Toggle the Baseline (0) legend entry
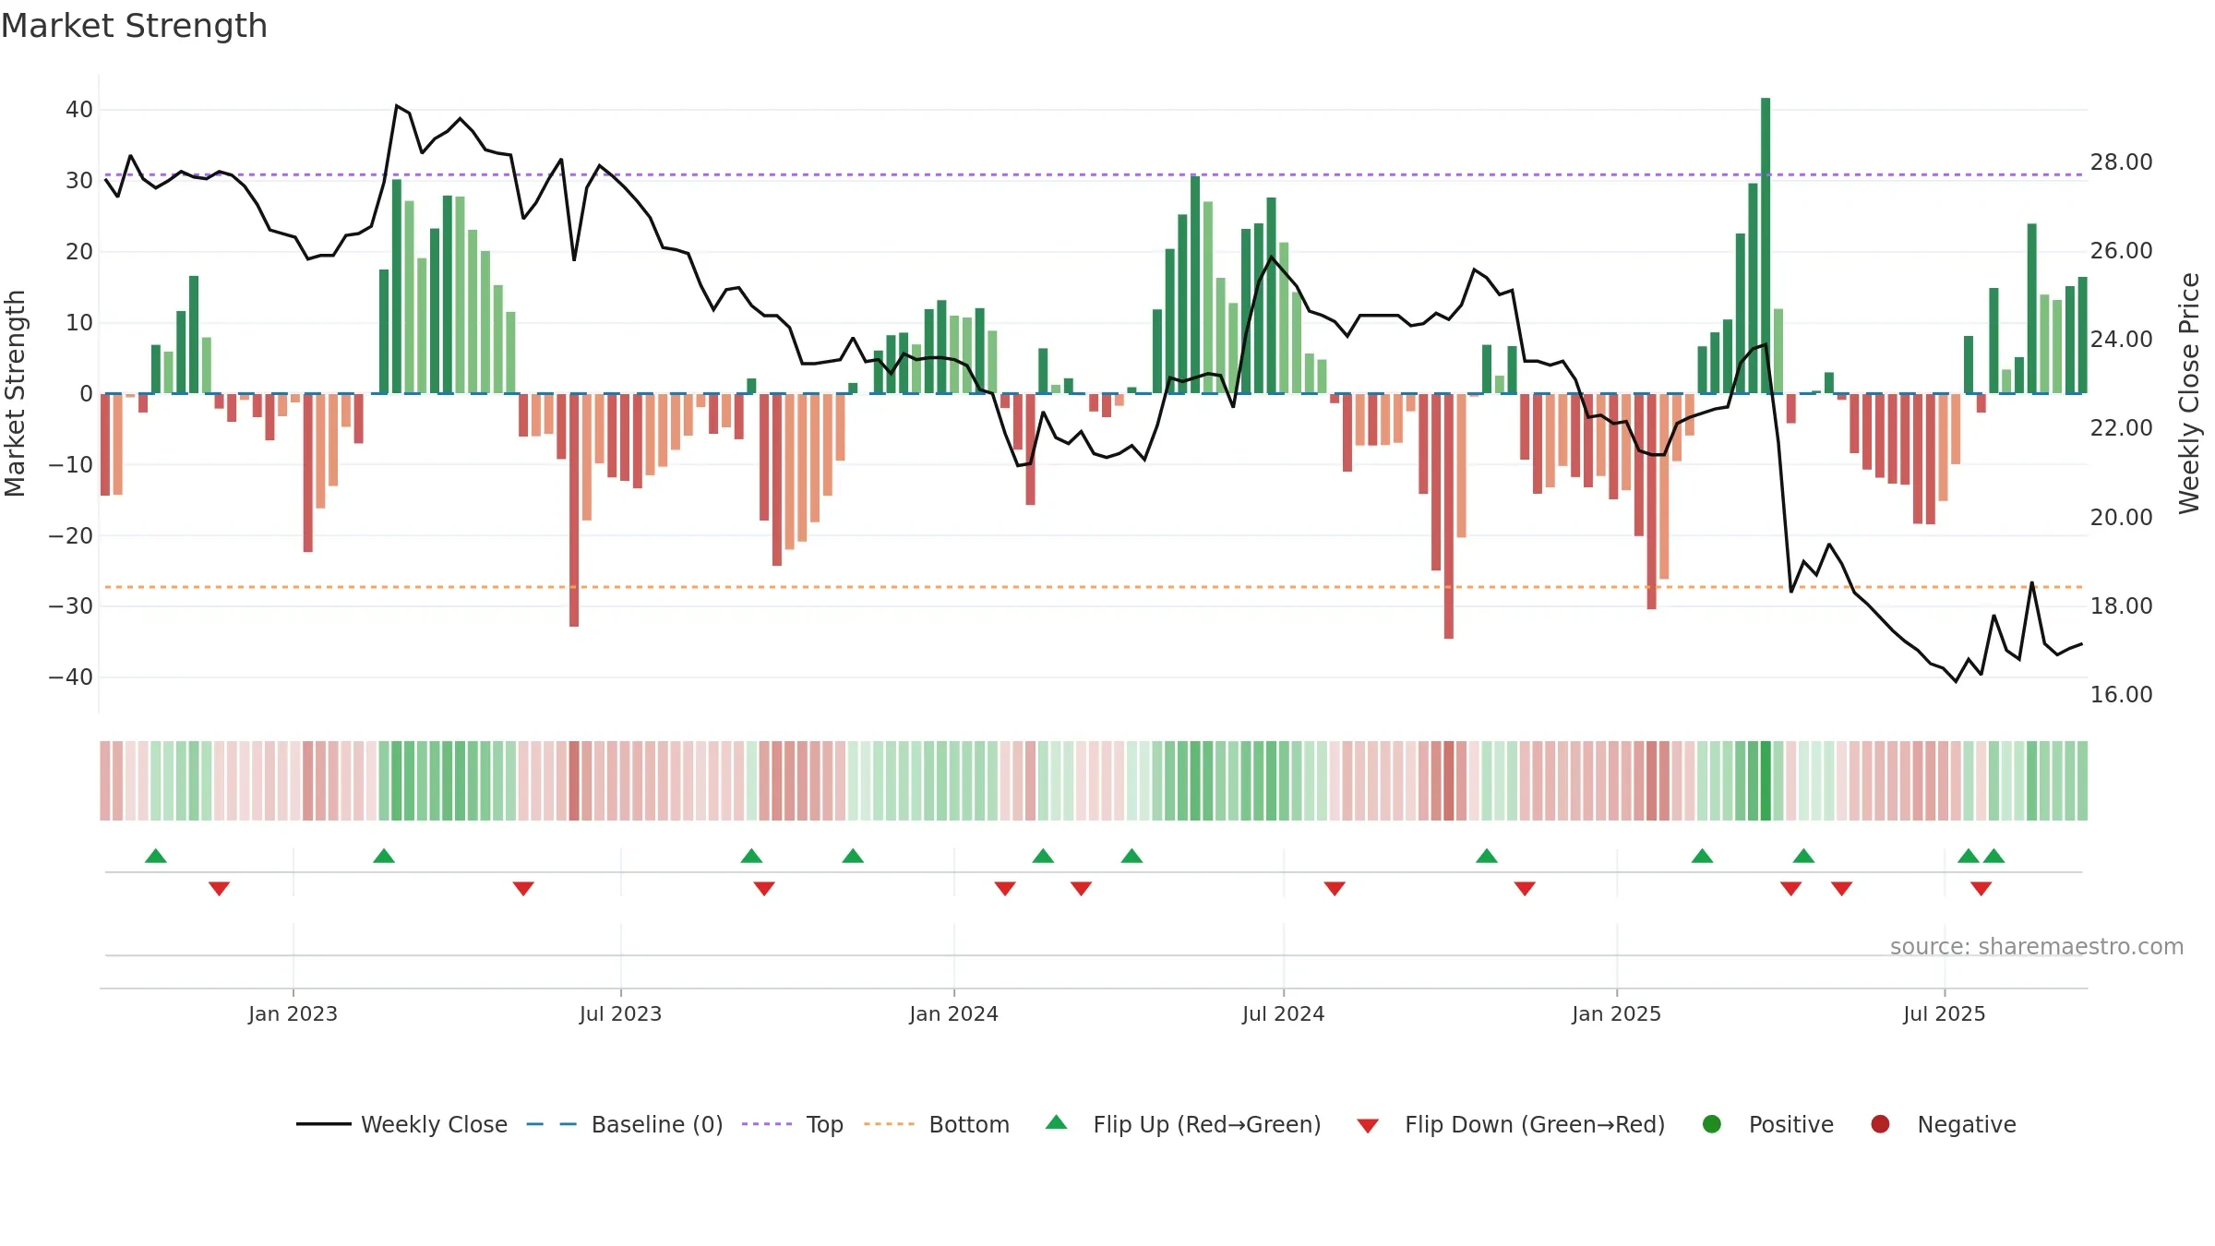 pyautogui.click(x=625, y=1124)
